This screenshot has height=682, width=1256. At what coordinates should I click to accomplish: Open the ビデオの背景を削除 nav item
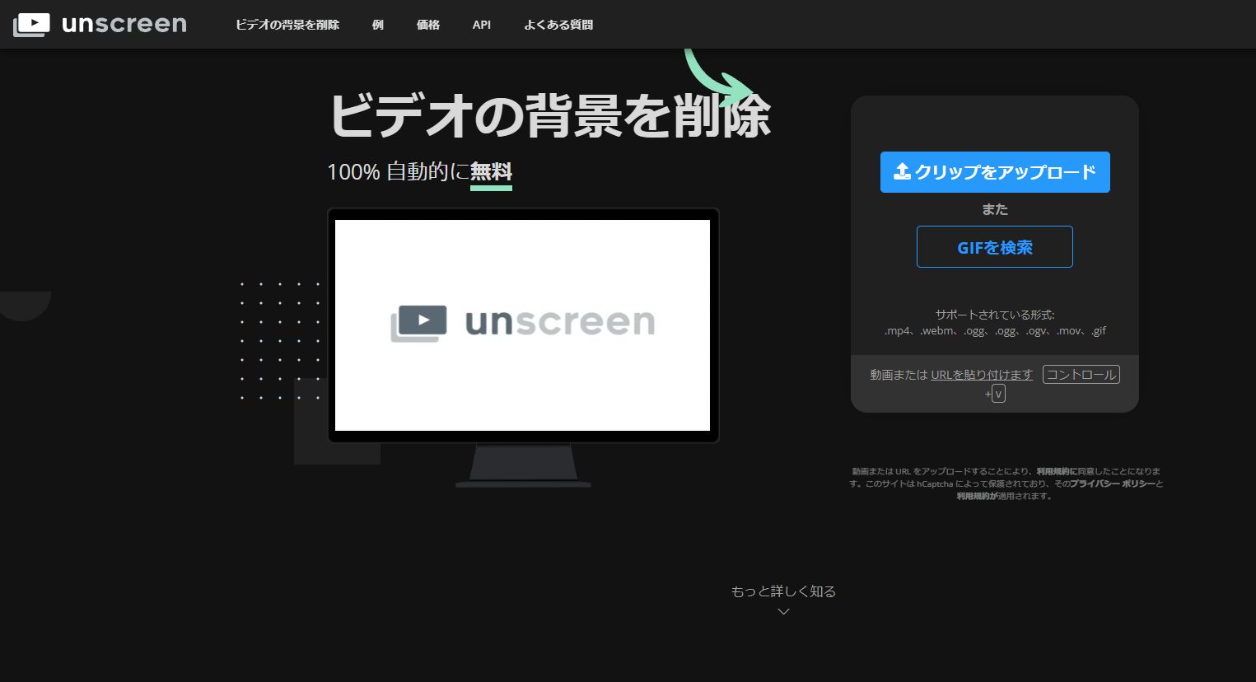(287, 25)
